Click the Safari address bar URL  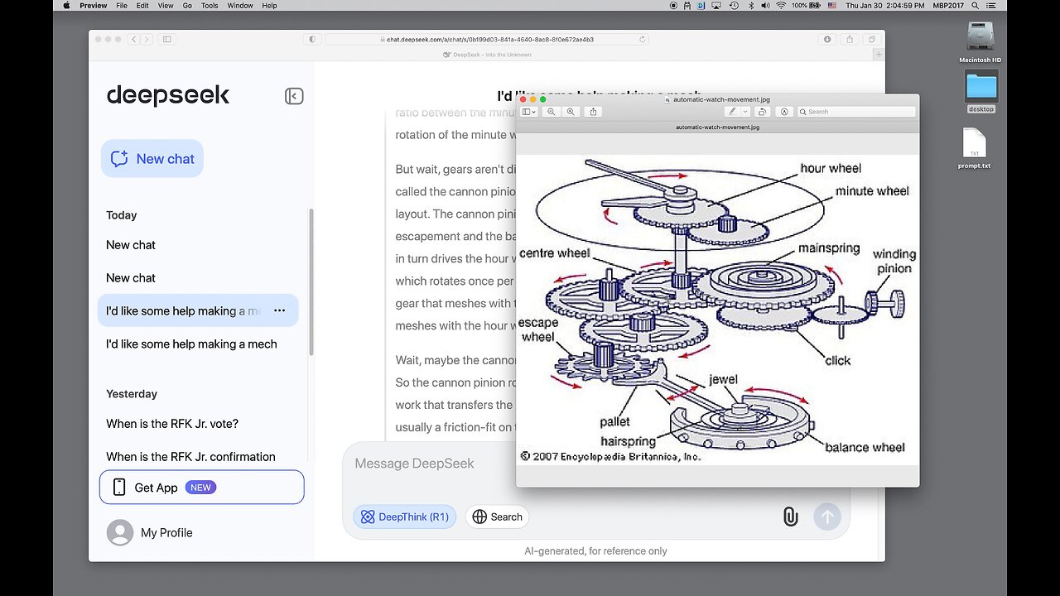point(489,39)
